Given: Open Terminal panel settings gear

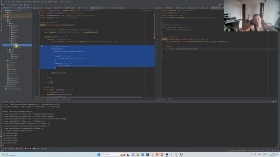Looking at the screenshot, I should click(273, 102).
